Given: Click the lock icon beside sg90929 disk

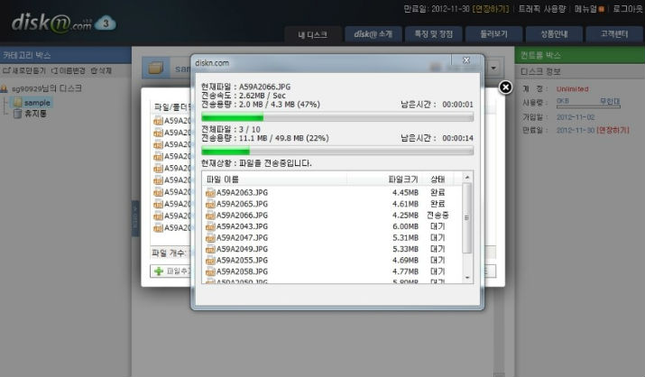Looking at the screenshot, I should pyautogui.click(x=5, y=88).
